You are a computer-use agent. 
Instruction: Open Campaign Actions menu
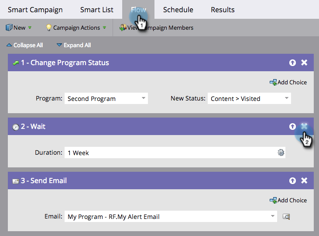pos(76,28)
